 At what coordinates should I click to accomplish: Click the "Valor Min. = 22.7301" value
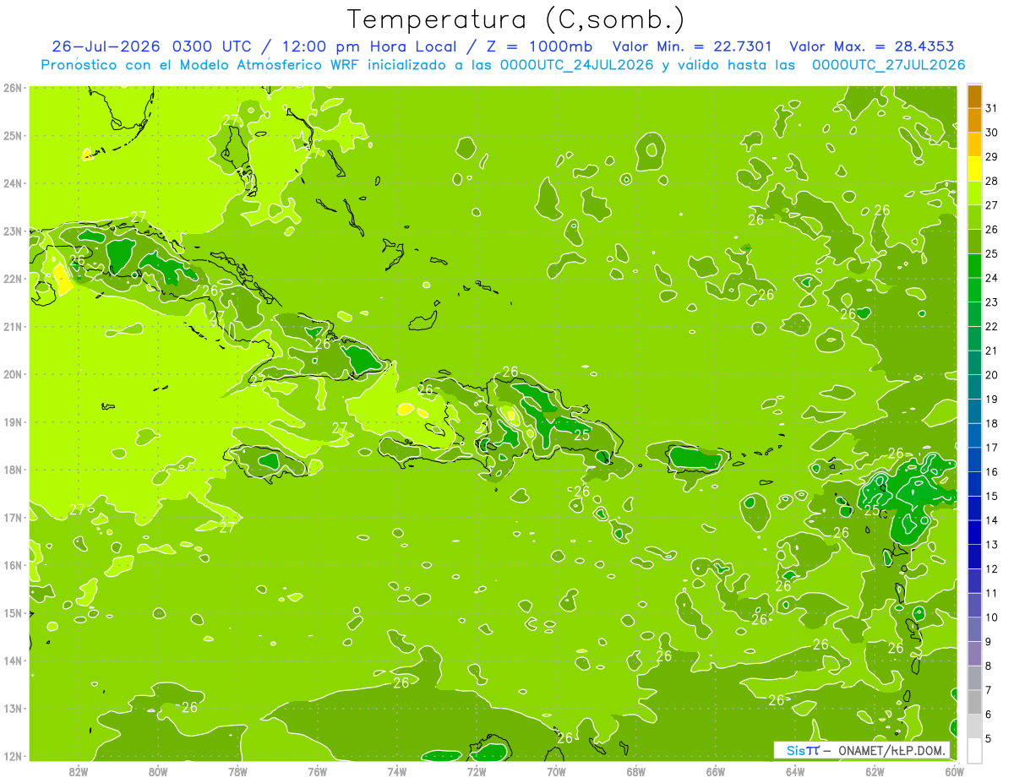pyautogui.click(x=692, y=46)
